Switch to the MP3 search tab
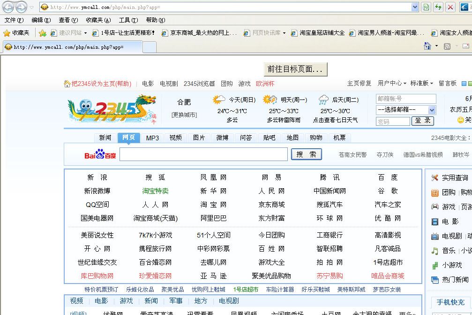Image resolution: width=472 pixels, height=315 pixels. (x=152, y=138)
